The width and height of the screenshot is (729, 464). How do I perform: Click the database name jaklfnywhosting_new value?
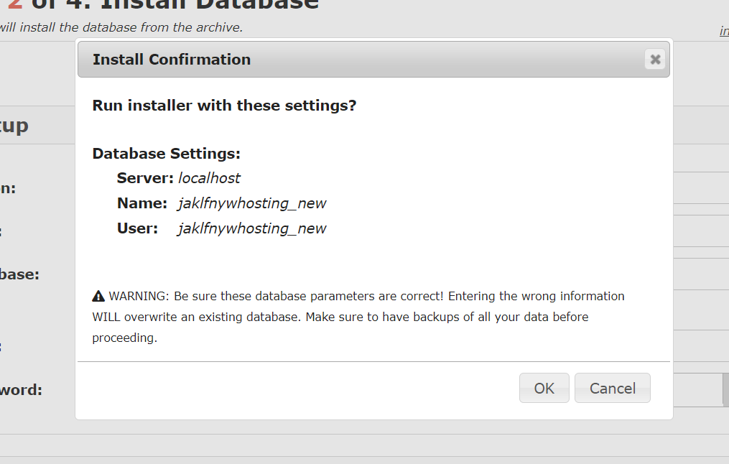[252, 203]
